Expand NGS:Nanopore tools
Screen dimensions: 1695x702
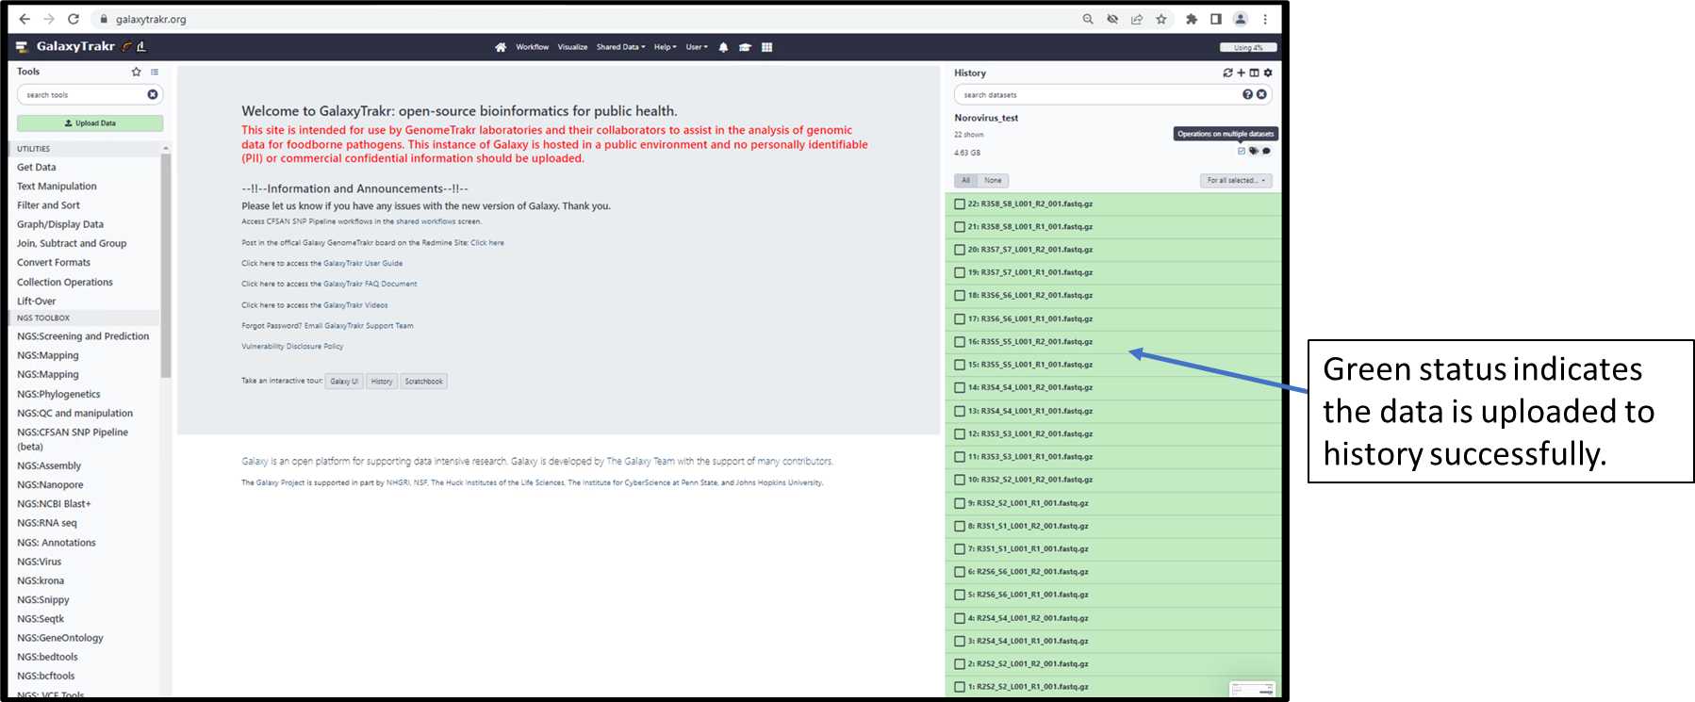tap(50, 484)
